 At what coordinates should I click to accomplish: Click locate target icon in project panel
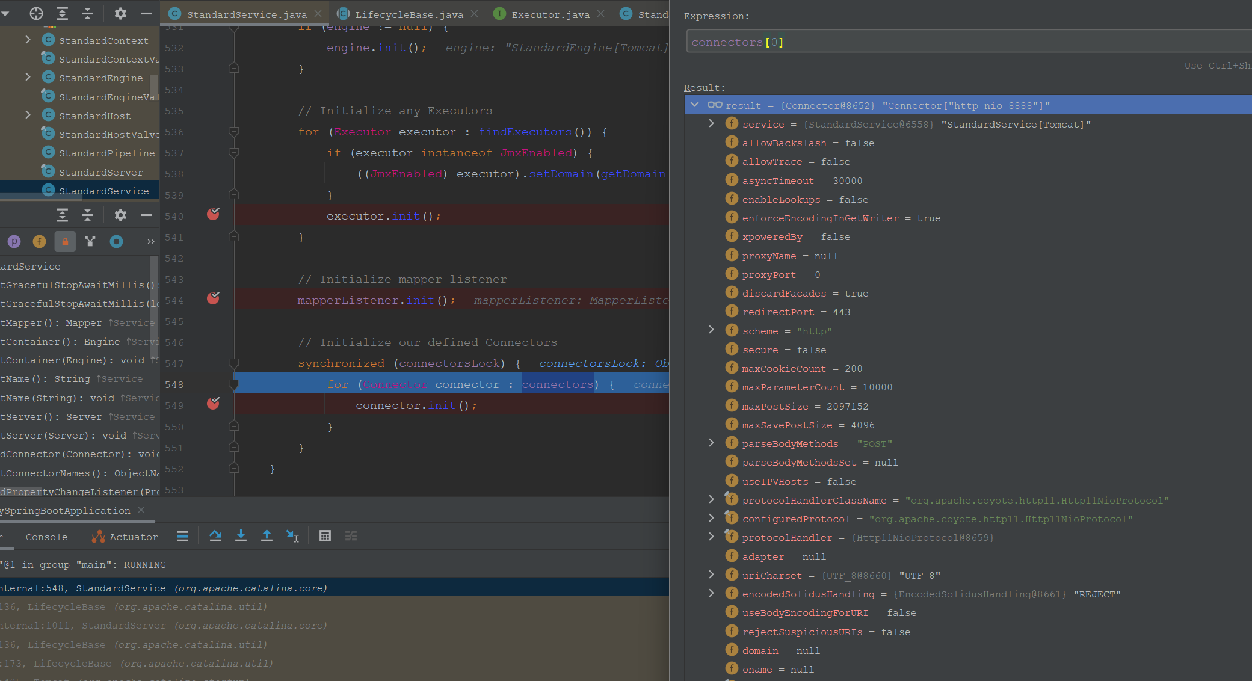tap(36, 13)
